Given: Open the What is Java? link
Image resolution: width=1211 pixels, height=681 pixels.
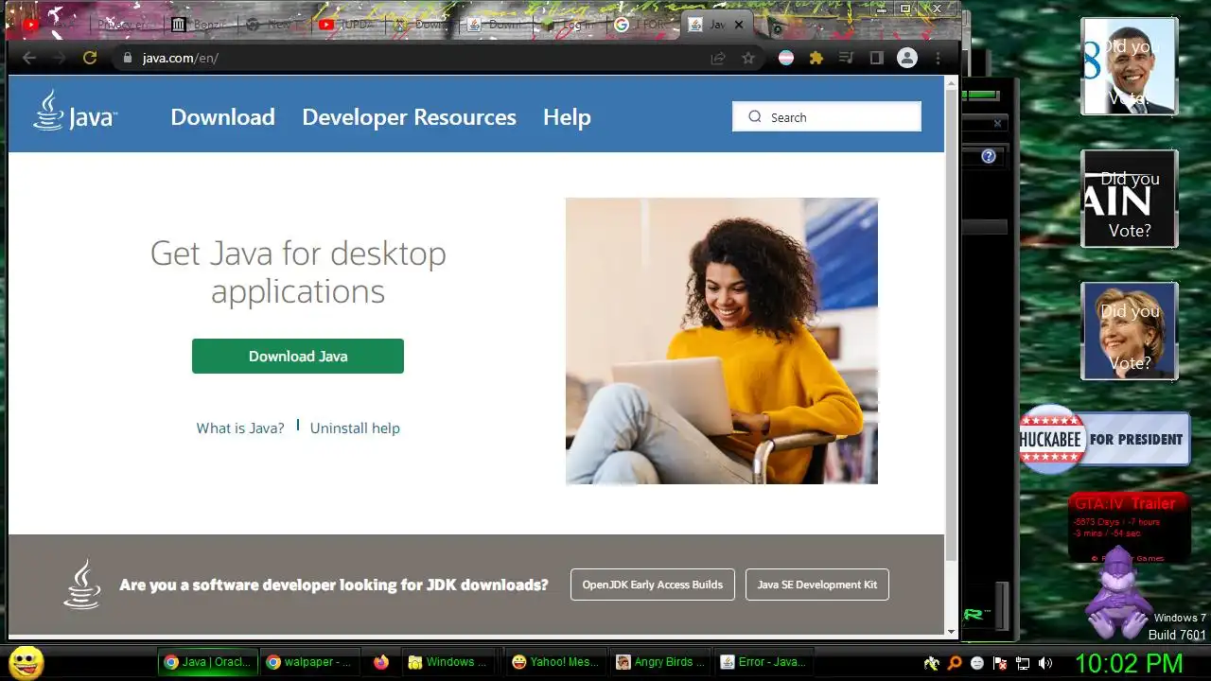Looking at the screenshot, I should 240,428.
